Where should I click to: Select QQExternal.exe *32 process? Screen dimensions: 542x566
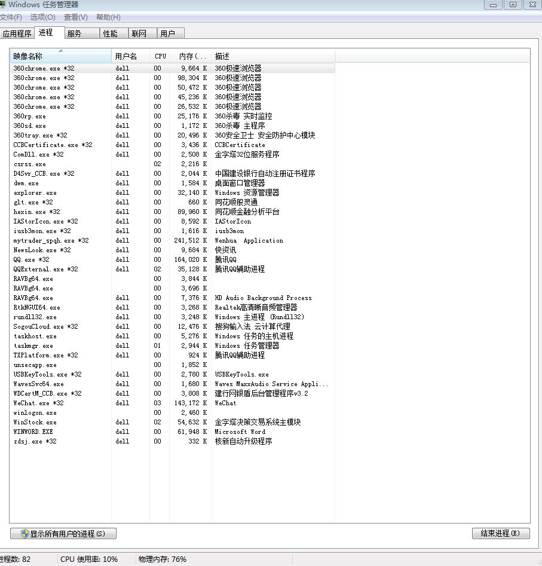pos(173,270)
